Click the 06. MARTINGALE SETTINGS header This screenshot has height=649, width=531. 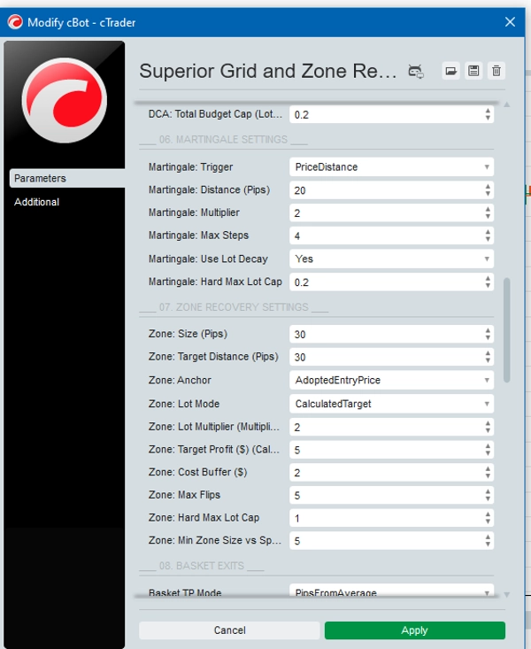point(223,140)
